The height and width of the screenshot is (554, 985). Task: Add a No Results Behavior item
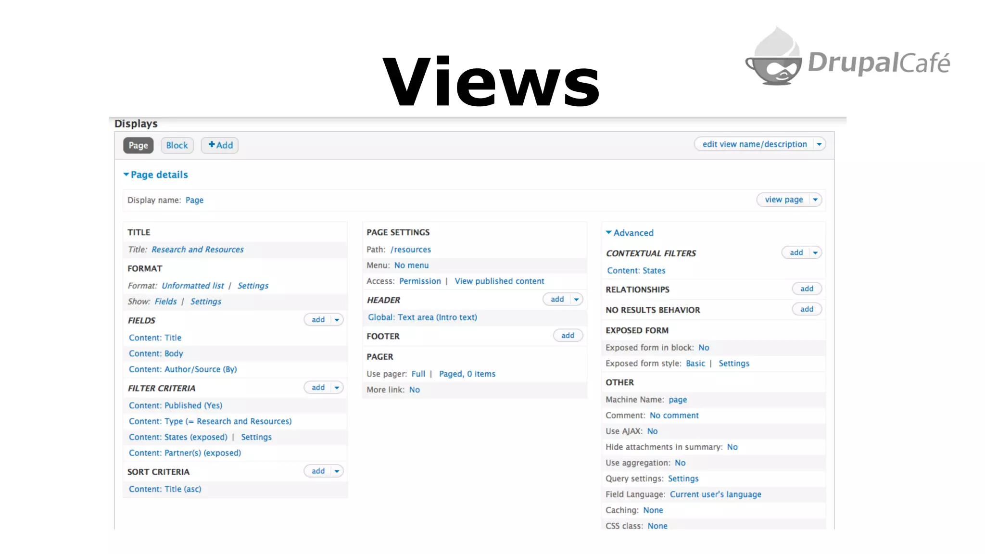(807, 309)
